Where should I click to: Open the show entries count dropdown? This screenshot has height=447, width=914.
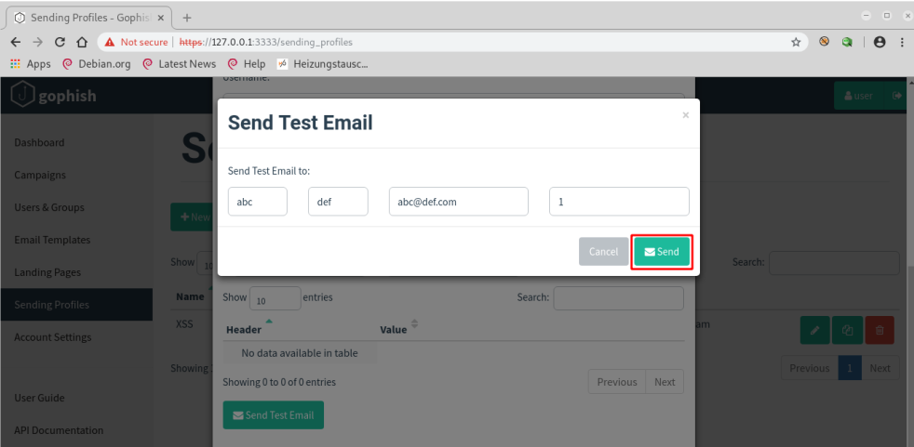pos(276,298)
